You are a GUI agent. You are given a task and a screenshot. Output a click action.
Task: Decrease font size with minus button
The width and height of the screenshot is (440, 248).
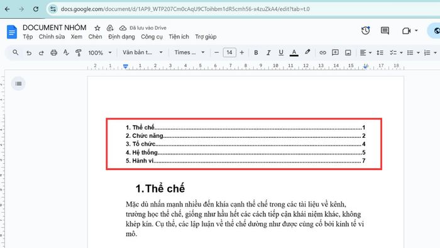pyautogui.click(x=216, y=52)
